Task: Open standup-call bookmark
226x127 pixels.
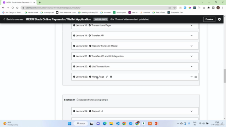Action: (x=47, y=13)
